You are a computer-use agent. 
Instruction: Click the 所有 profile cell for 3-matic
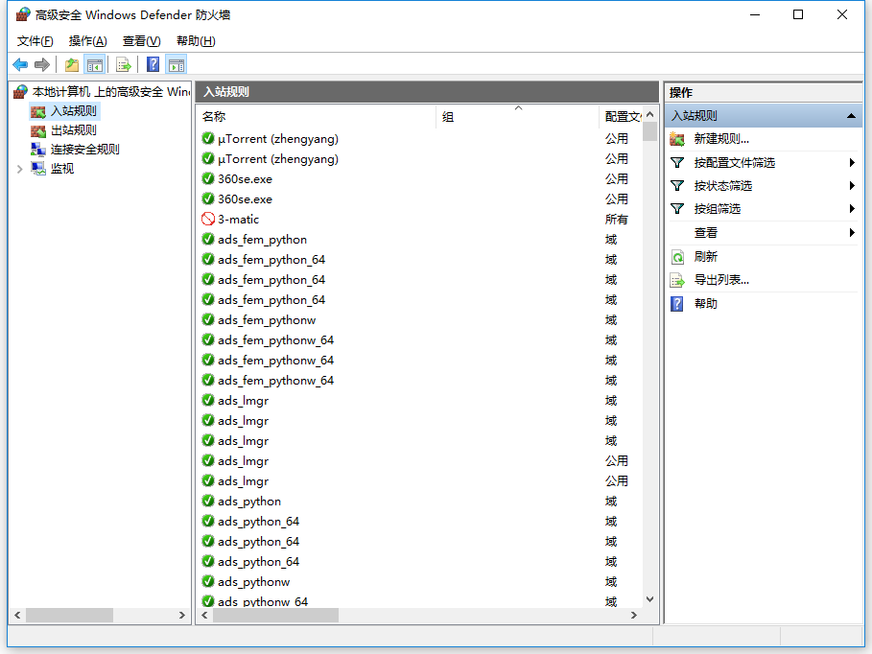coord(616,219)
